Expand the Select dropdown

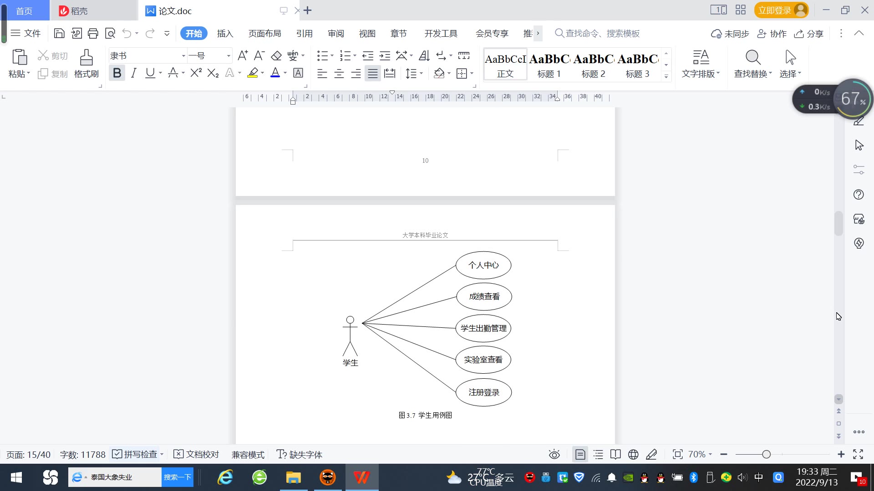tap(791, 74)
